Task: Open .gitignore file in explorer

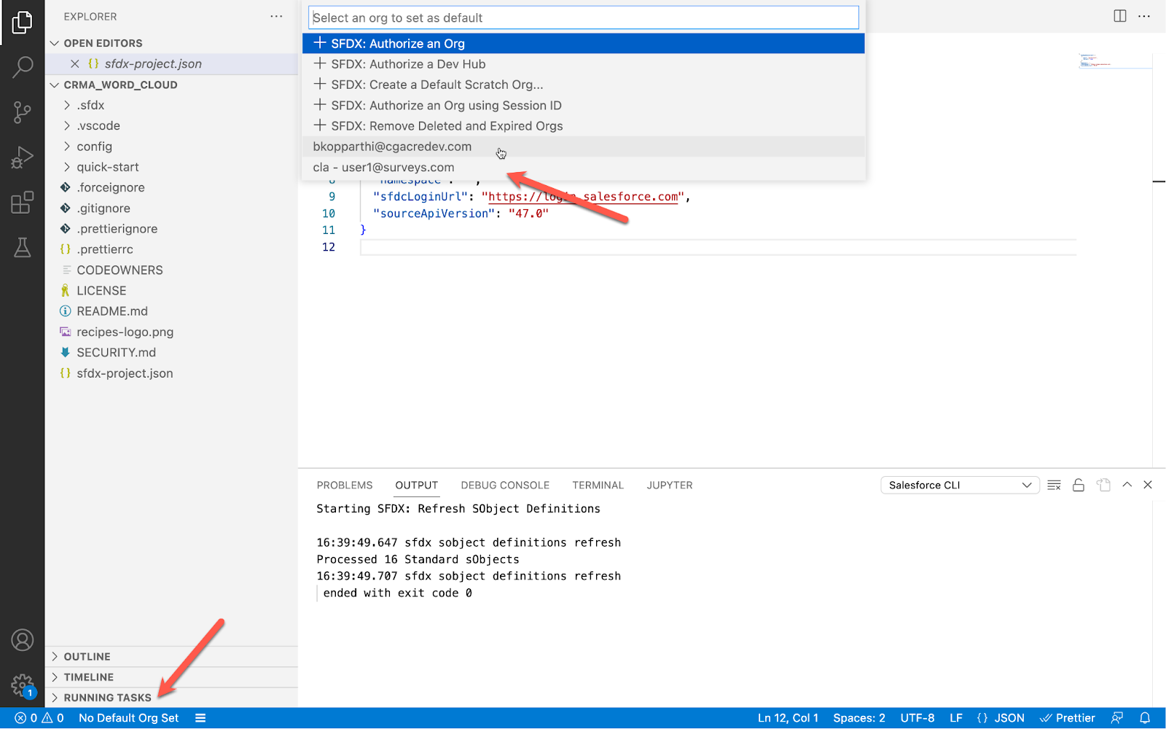Action: (x=171, y=208)
